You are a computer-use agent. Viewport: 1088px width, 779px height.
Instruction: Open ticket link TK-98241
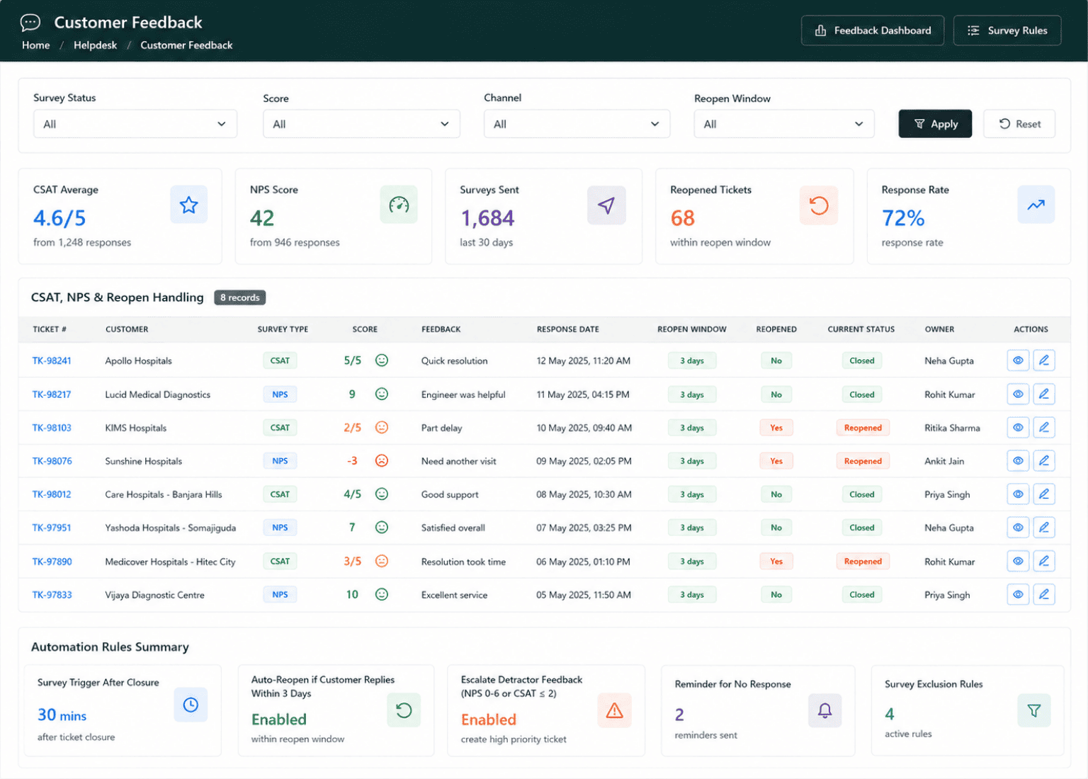(52, 360)
